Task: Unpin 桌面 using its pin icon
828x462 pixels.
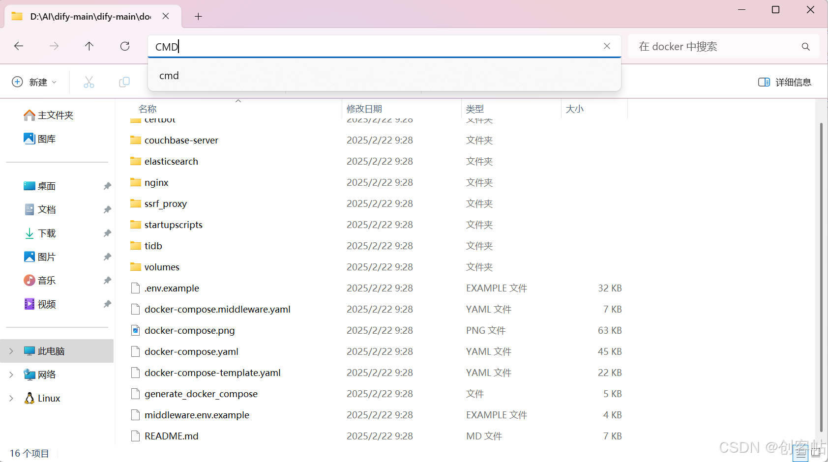Action: pos(107,186)
